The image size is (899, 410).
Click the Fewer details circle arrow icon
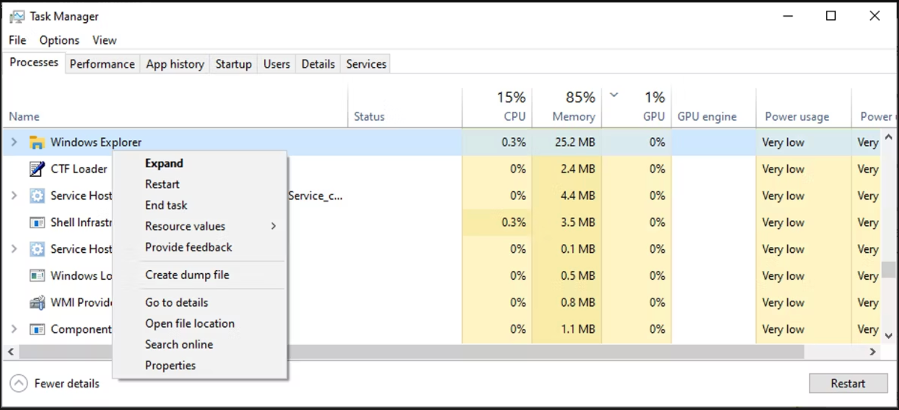coord(19,384)
